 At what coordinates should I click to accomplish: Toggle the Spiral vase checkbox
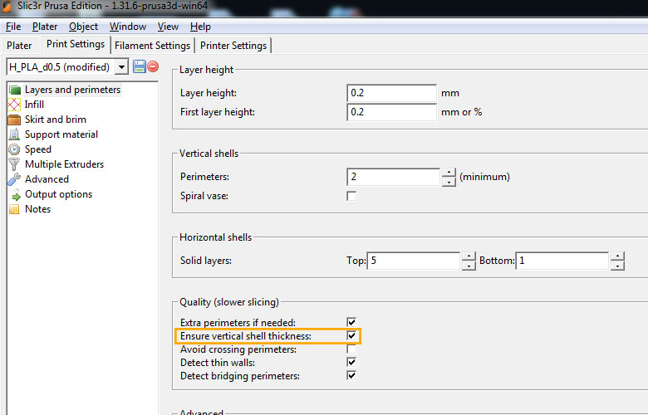pos(351,196)
